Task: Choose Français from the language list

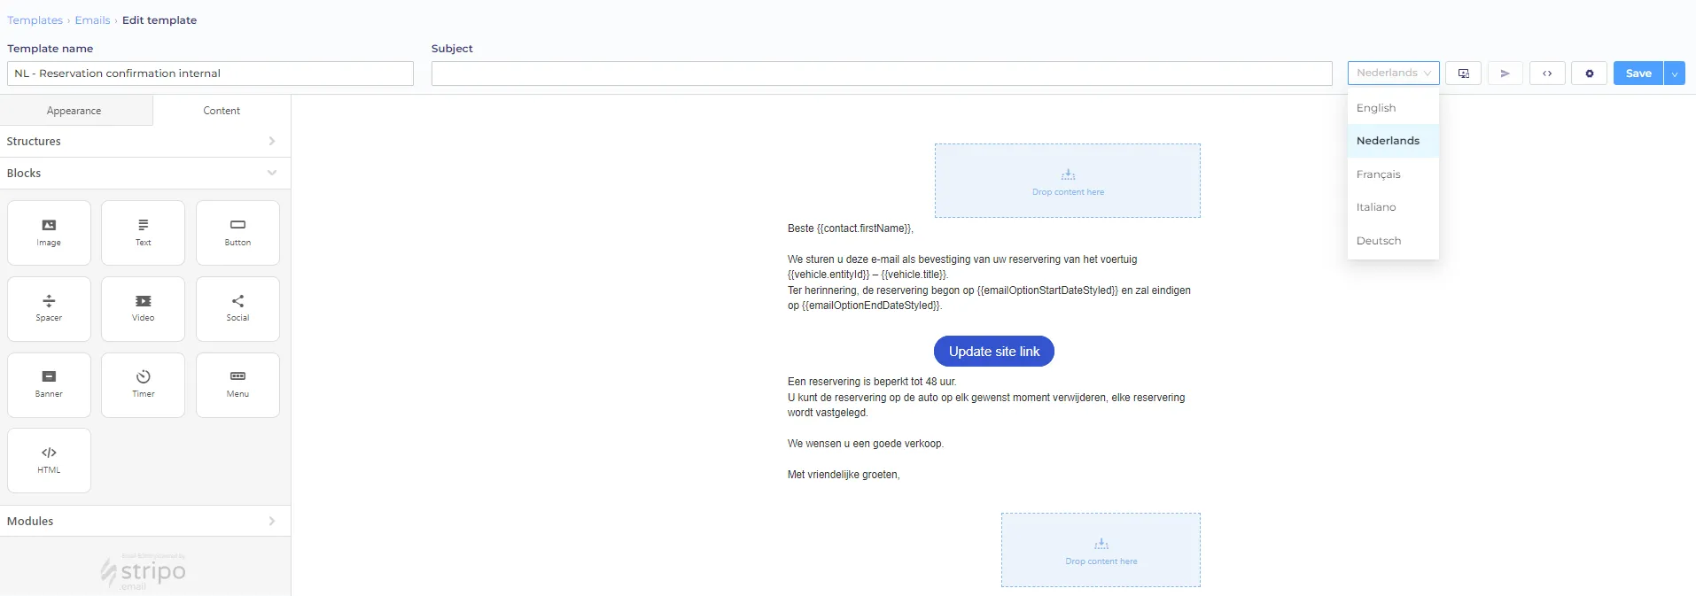Action: coord(1393,174)
